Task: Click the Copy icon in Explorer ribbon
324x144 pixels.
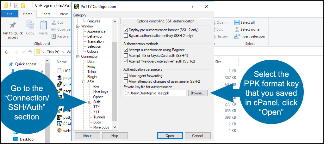Action: pyautogui.click(x=30, y=25)
